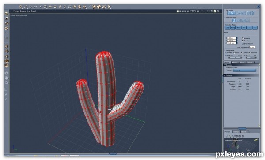Adjust the Softness slider
The height and width of the screenshot is (160, 265).
(x=251, y=58)
